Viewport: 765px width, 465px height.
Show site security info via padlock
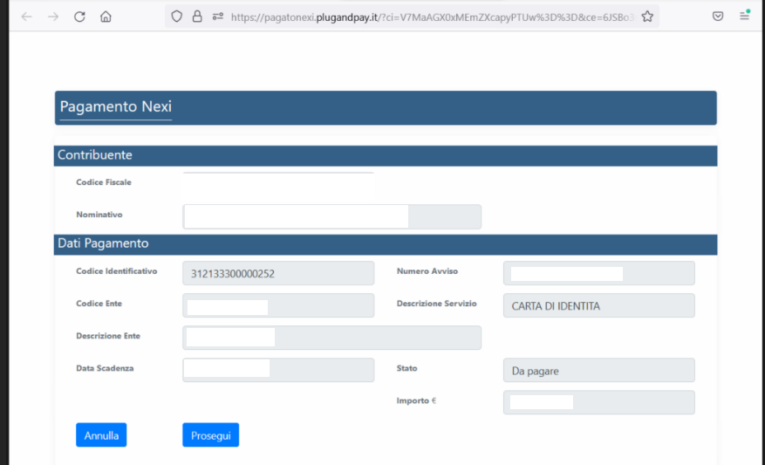[x=197, y=17]
